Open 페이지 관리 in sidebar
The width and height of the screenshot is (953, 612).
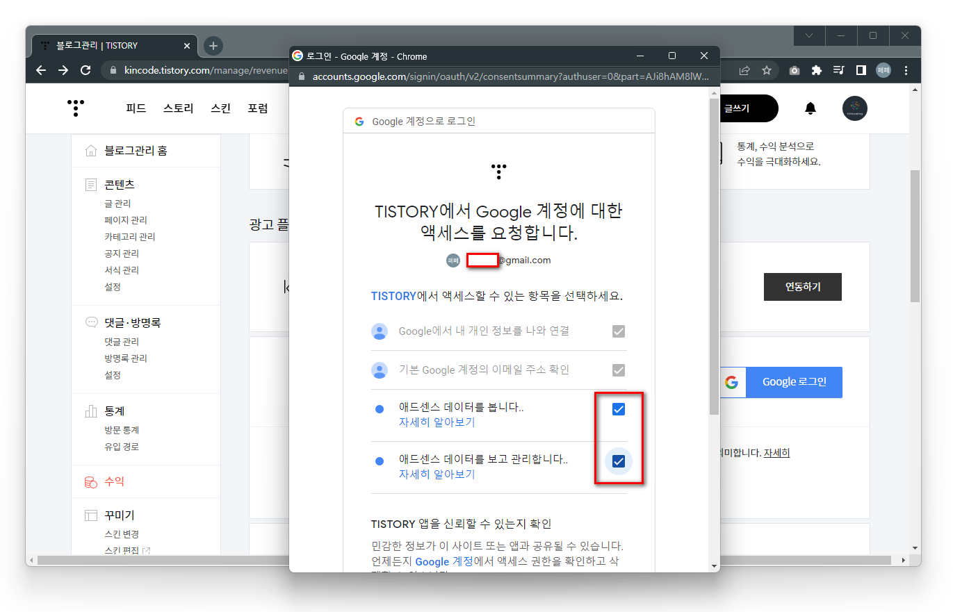pyautogui.click(x=126, y=220)
